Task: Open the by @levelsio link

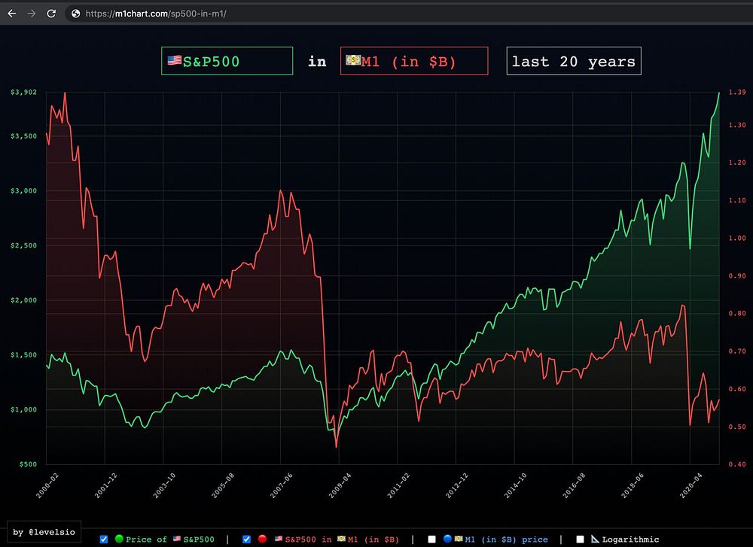Action: pos(44,532)
